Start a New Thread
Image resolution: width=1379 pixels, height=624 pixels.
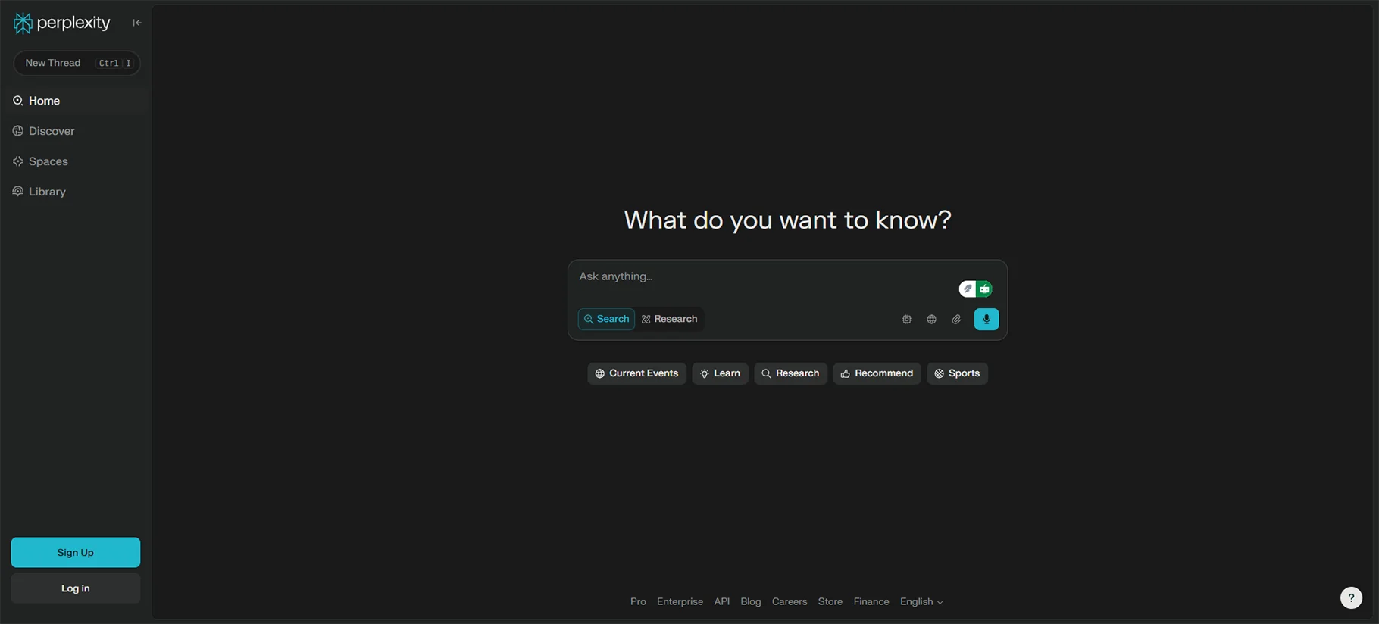click(77, 63)
